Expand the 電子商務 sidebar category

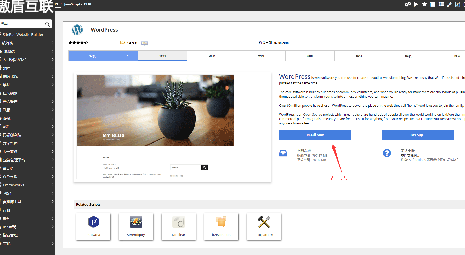(27, 152)
